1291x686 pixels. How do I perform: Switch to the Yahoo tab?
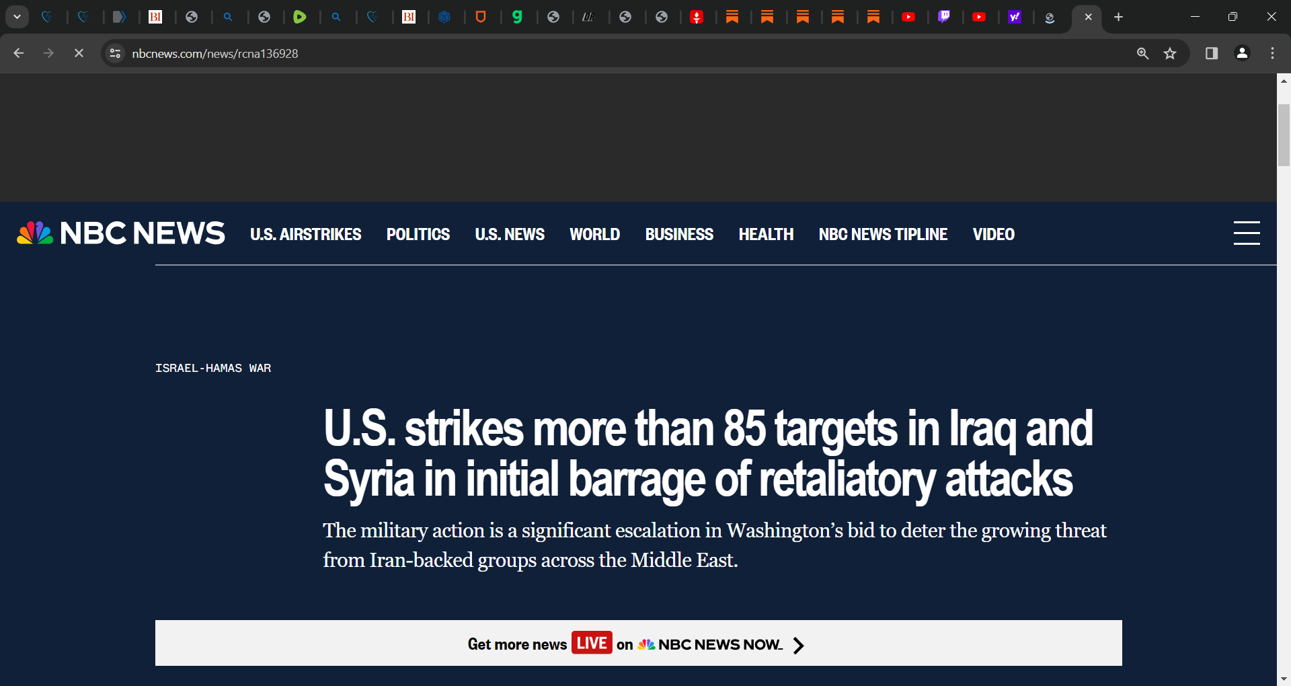coord(1015,17)
